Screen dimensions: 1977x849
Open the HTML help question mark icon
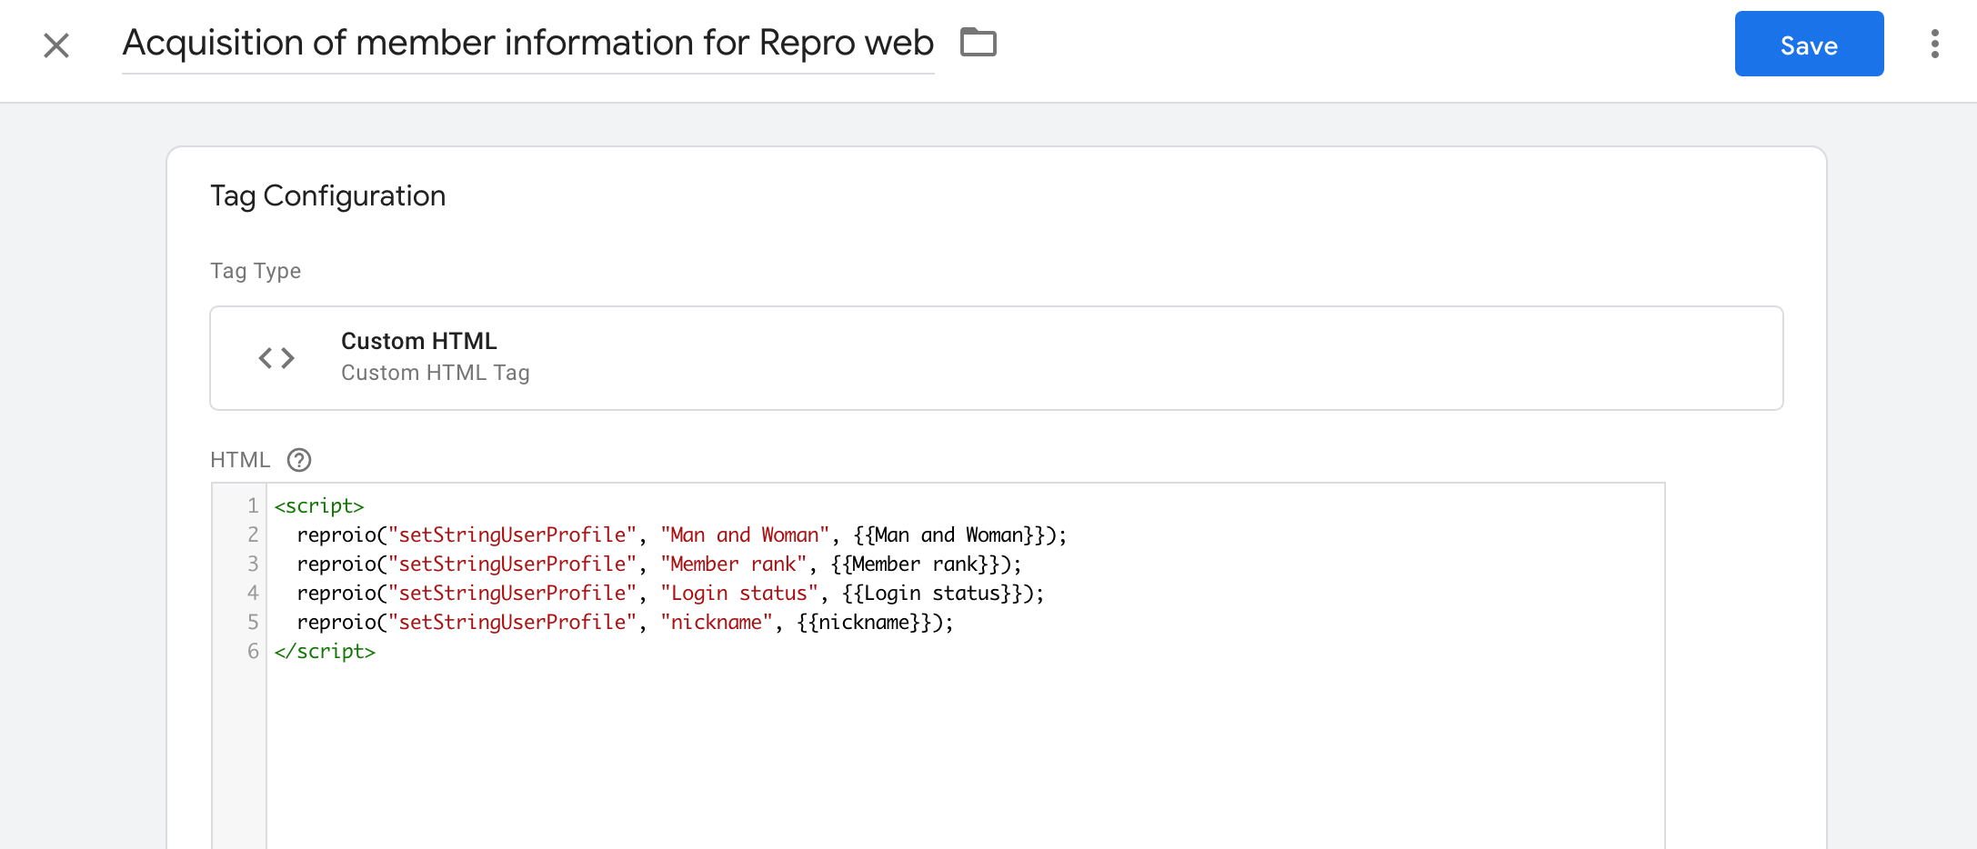click(299, 460)
